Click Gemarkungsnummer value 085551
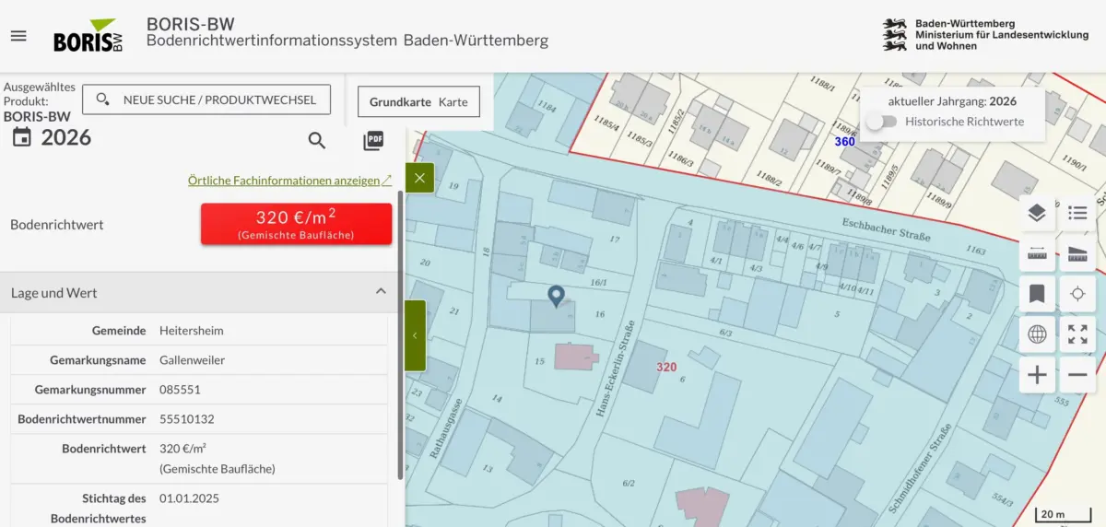This screenshot has width=1106, height=527. 180,389
